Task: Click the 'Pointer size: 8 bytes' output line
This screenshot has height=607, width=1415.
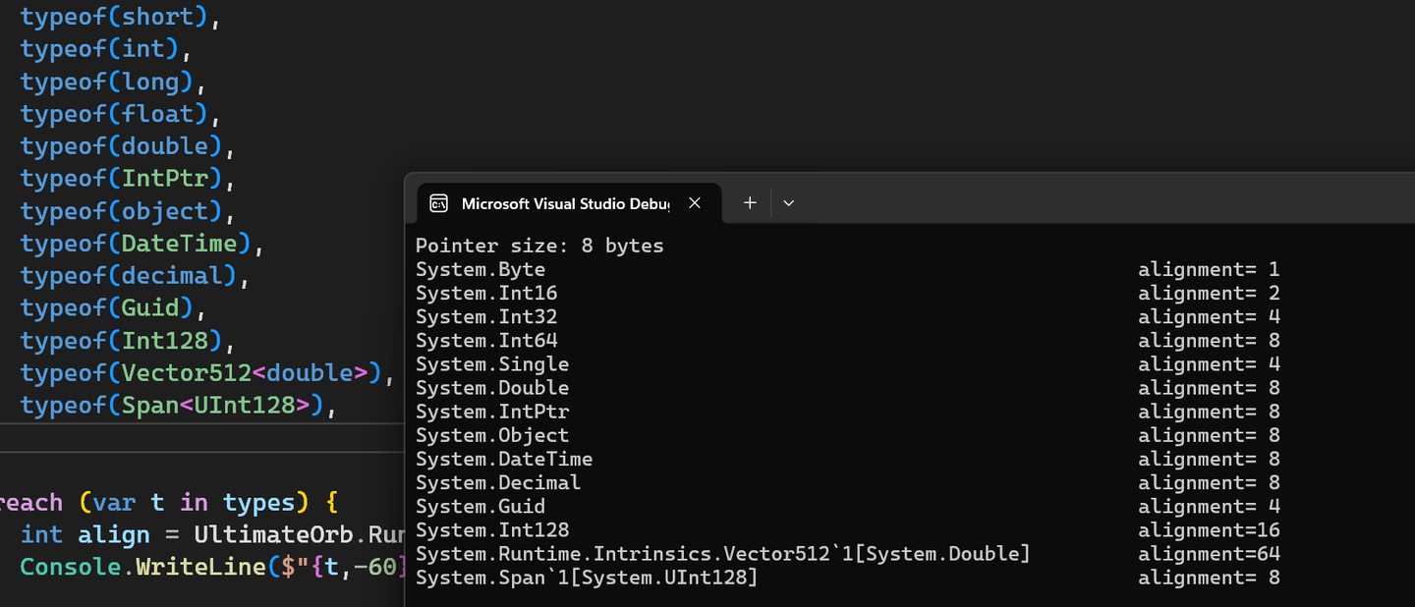Action: coord(539,246)
